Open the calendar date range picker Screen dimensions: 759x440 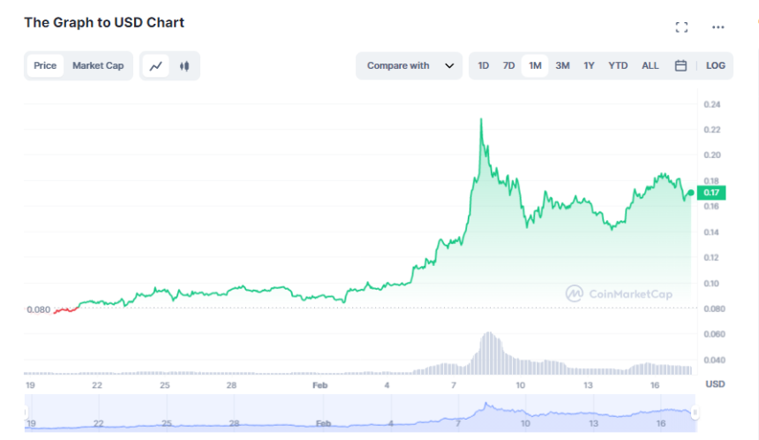click(x=680, y=65)
